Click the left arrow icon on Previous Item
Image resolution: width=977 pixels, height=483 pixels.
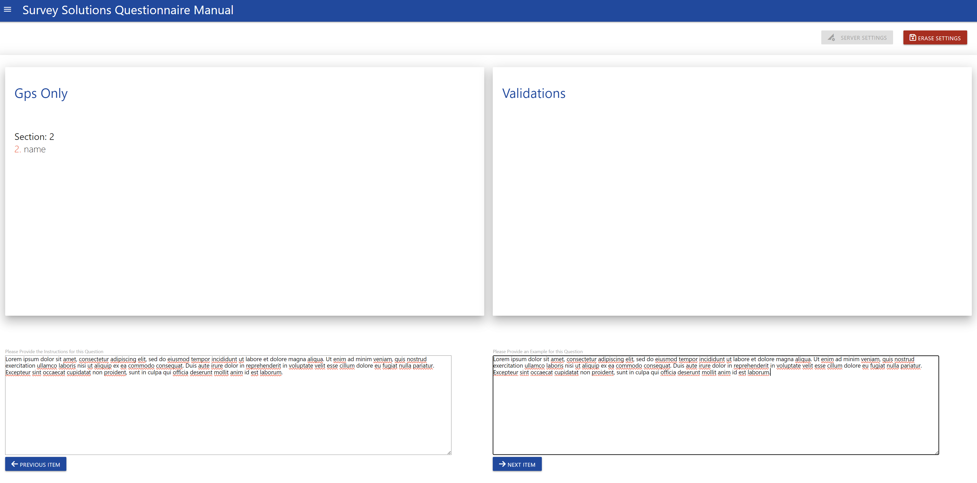14,464
